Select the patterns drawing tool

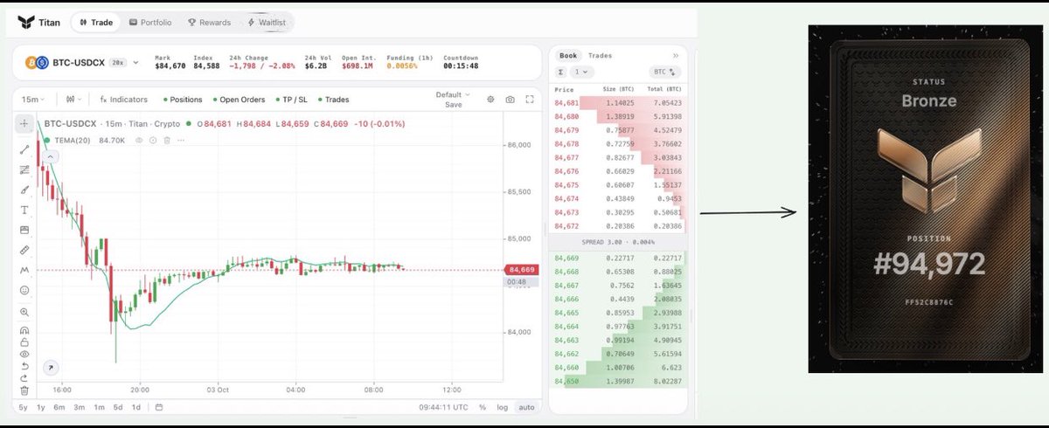24,271
